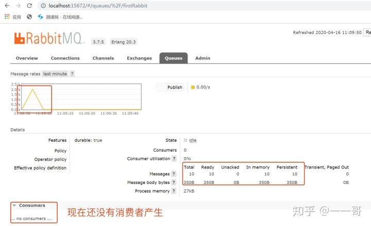Open the Admin tab
The width and height of the screenshot is (371, 226).
(x=203, y=58)
